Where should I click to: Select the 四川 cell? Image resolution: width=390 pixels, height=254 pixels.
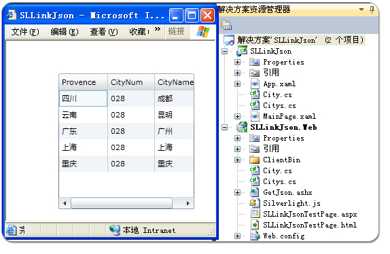click(83, 98)
